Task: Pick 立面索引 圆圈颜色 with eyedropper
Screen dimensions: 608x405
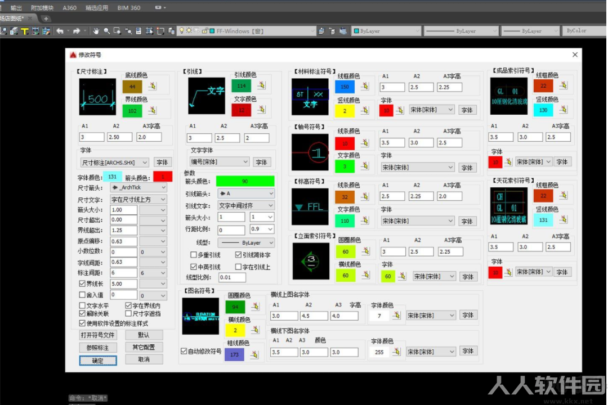Action: [x=366, y=251]
